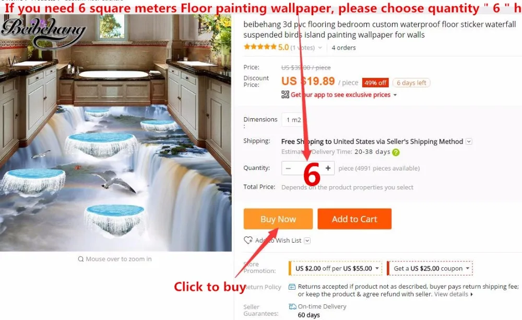Open Get our app exclusive prices link

click(x=340, y=95)
